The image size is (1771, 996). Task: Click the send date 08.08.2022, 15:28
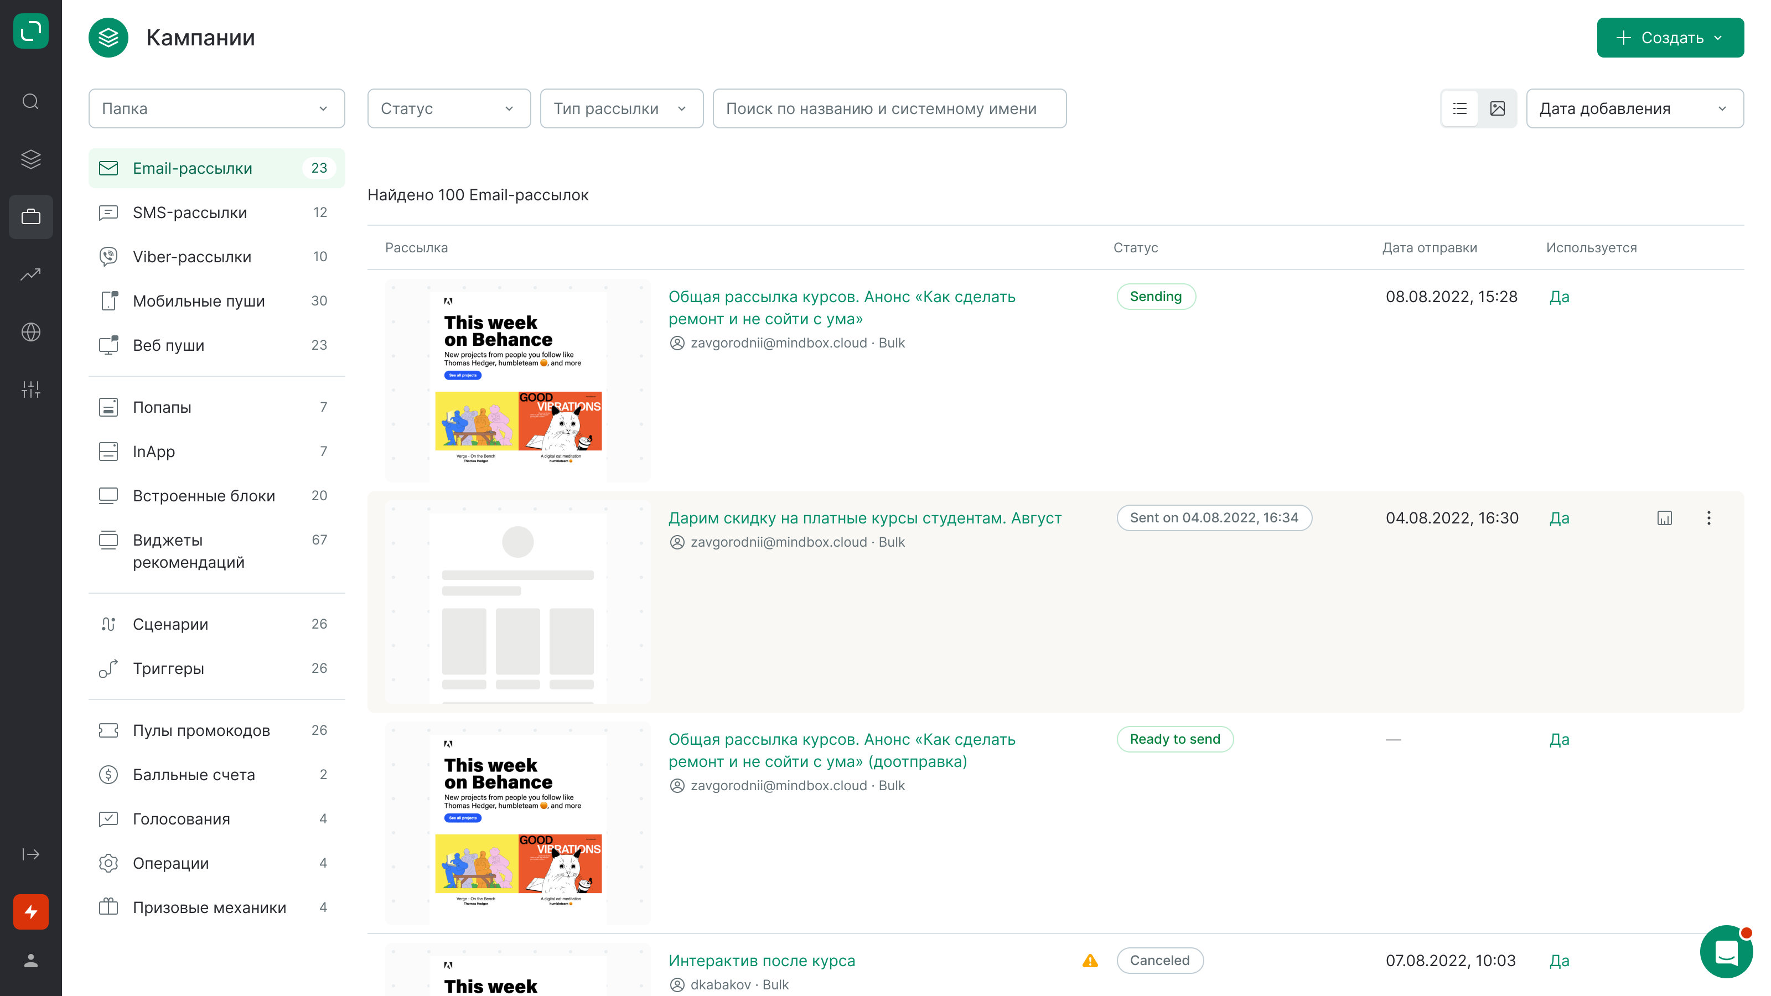pyautogui.click(x=1451, y=297)
